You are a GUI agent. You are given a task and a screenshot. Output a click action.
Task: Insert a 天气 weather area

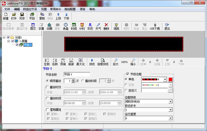98,26
